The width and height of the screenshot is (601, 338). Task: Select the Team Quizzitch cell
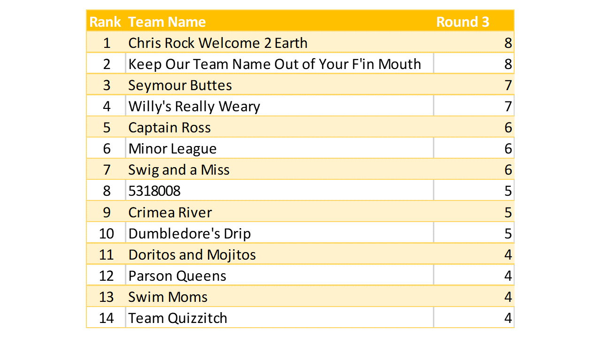[x=178, y=318]
